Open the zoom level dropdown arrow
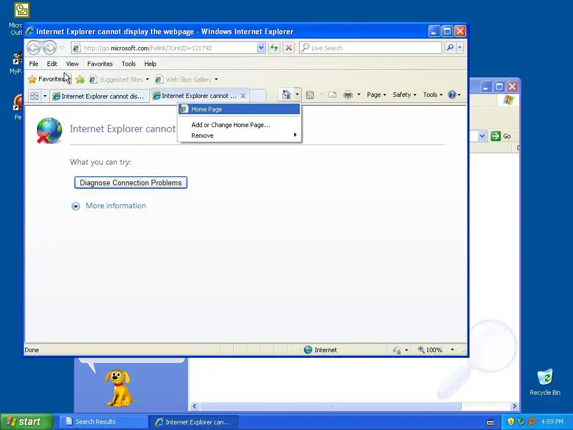 452,350
